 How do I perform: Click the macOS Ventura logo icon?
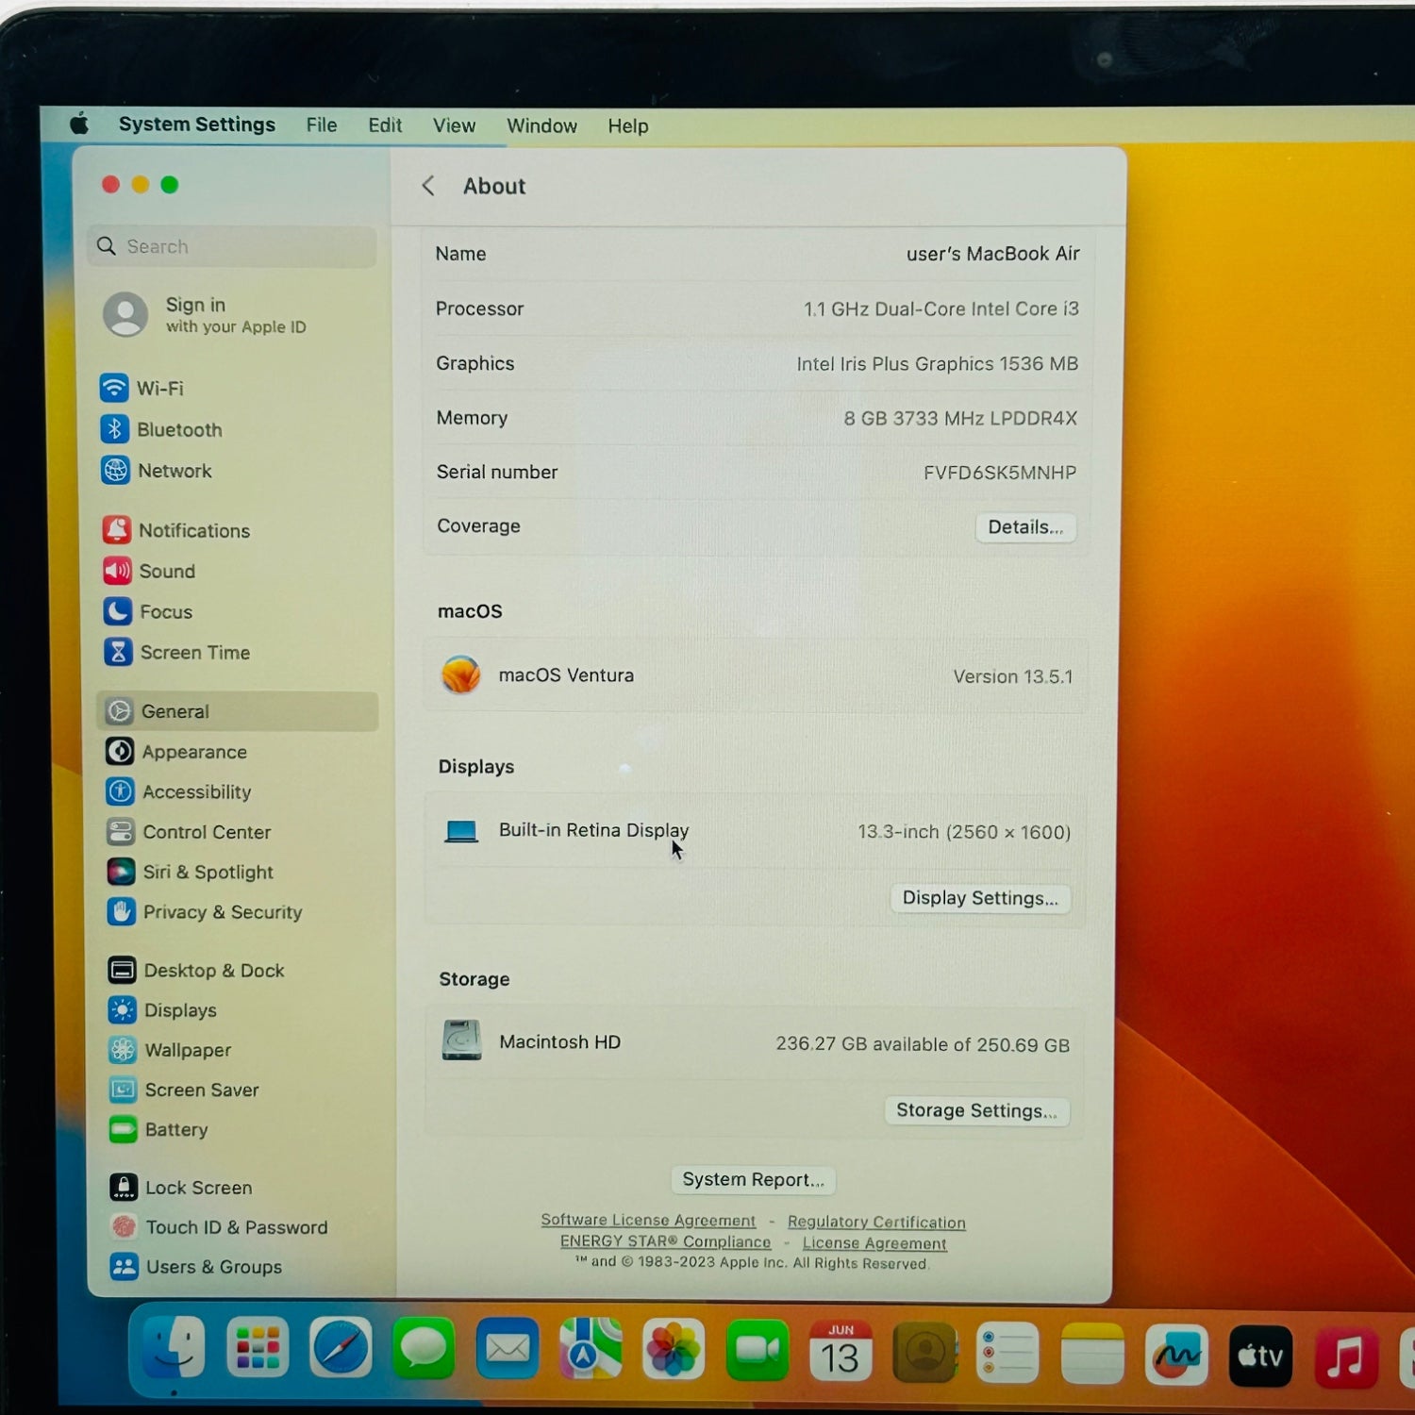pos(461,674)
